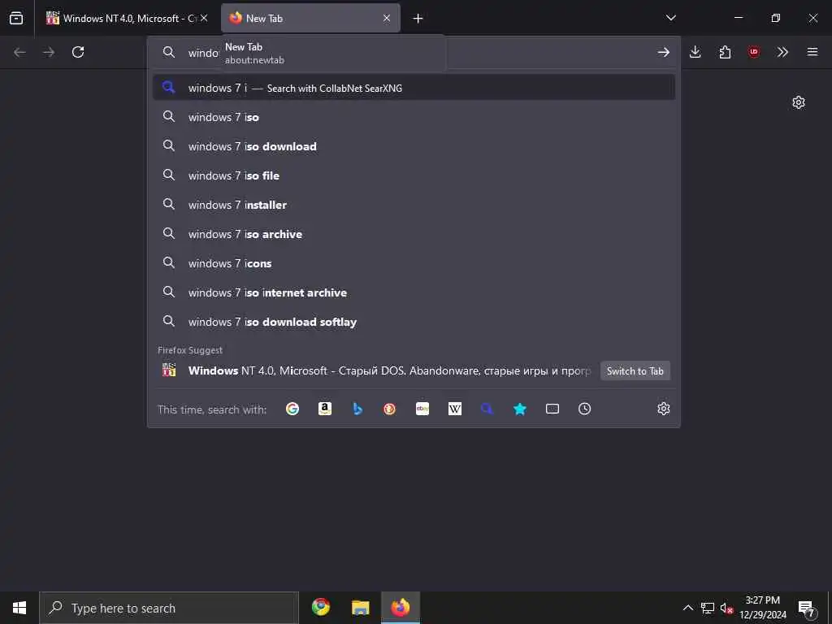832x624 pixels.
Task: Open the network status tray icon
Action: (x=708, y=608)
